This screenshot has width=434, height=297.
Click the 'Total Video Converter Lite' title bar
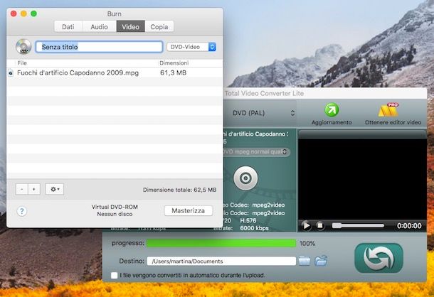click(x=325, y=94)
